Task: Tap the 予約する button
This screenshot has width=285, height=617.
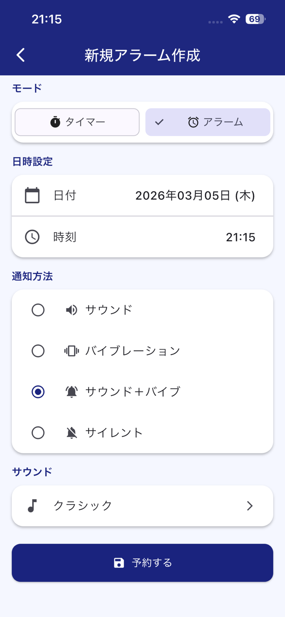Action: (142, 563)
